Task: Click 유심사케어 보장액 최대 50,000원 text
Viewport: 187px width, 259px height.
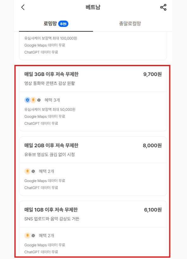Action: point(50,110)
